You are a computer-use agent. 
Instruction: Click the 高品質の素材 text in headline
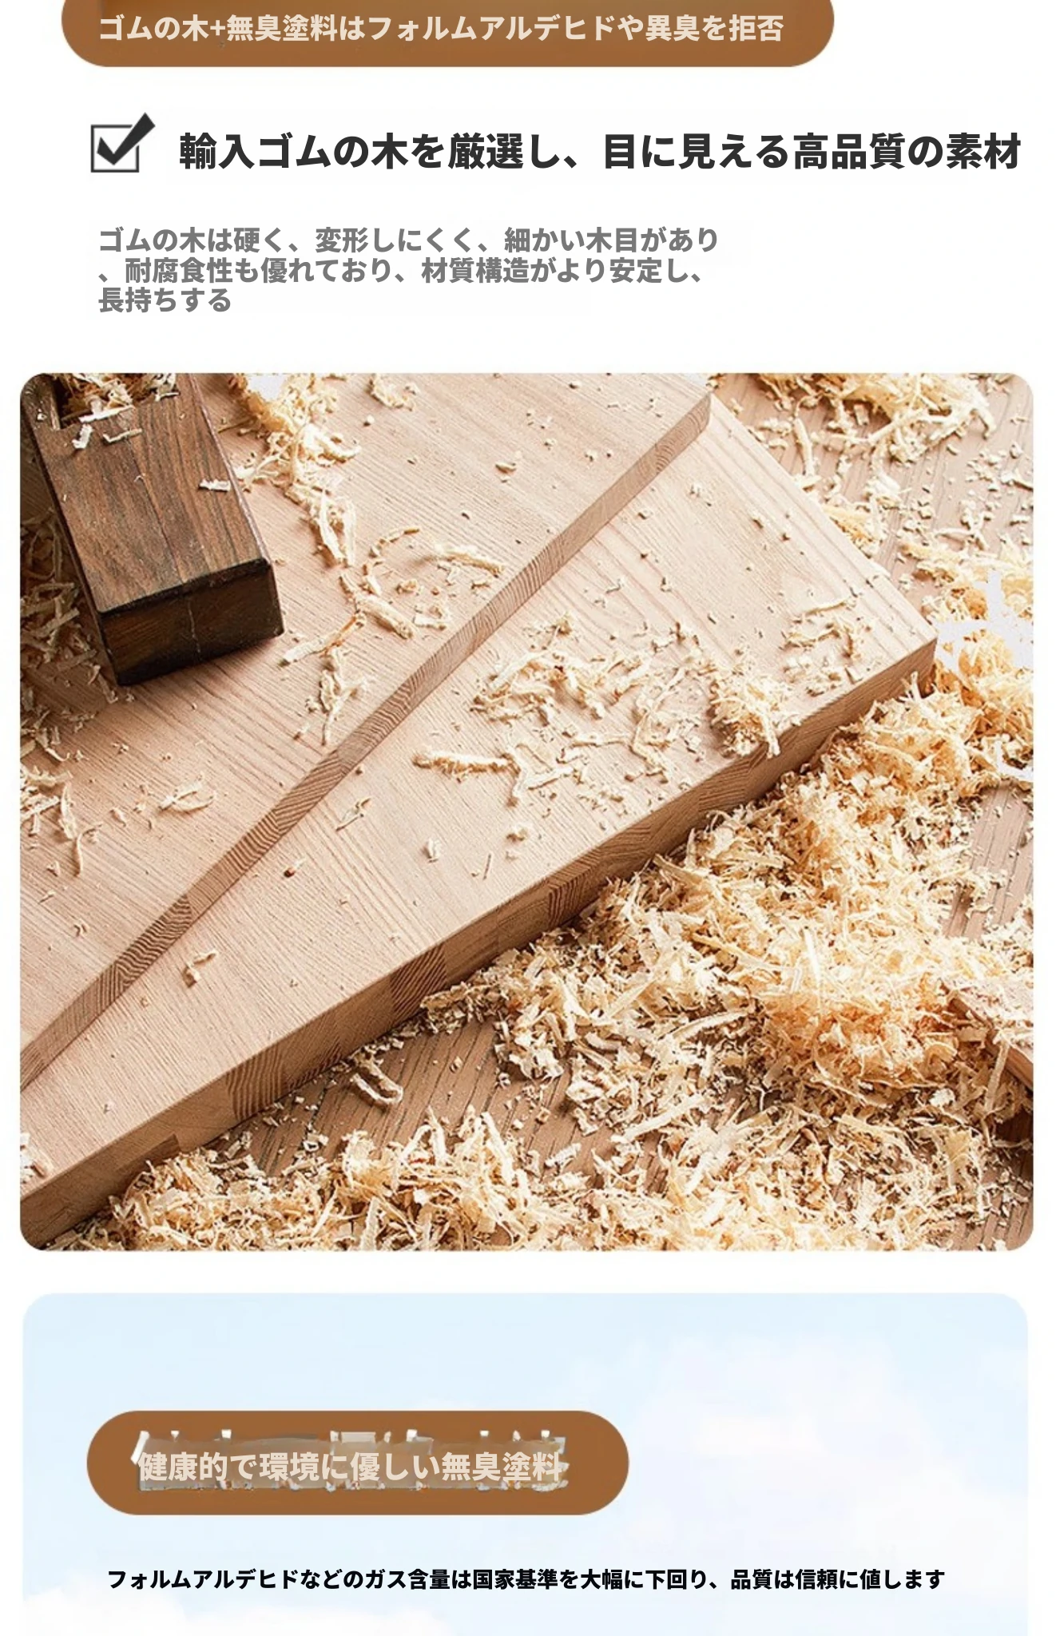point(907,151)
